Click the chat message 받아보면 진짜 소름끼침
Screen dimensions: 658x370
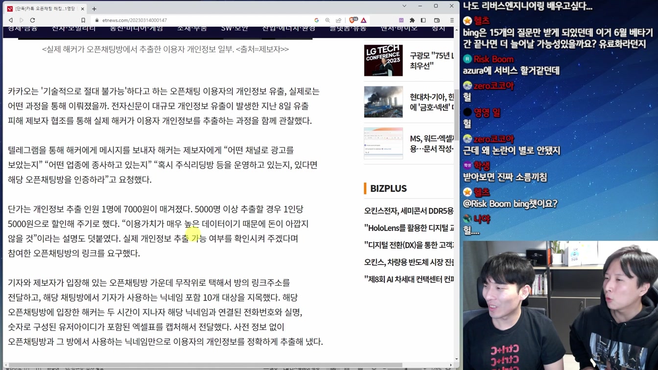[505, 177]
